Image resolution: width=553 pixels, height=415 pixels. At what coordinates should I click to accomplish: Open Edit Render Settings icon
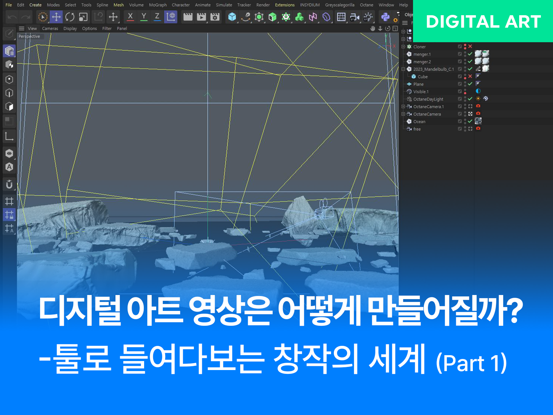click(x=215, y=17)
